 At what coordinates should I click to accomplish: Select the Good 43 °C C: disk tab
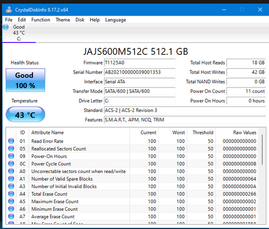click(x=19, y=33)
